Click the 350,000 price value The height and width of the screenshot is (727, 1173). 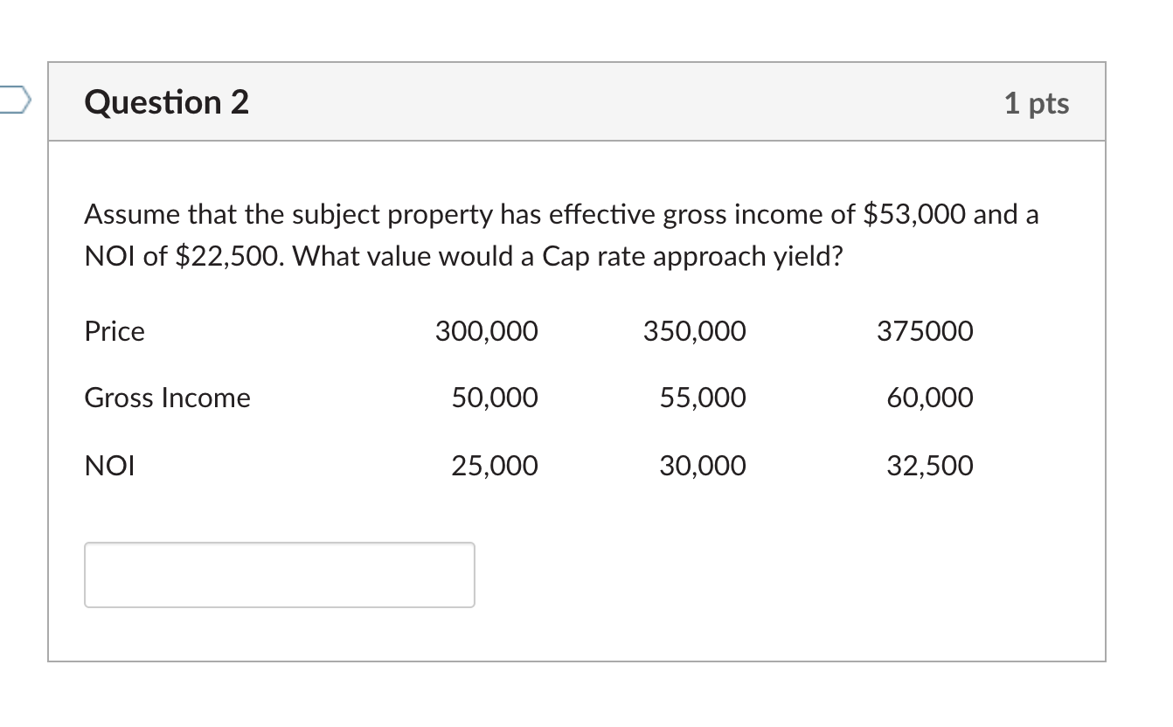point(695,331)
